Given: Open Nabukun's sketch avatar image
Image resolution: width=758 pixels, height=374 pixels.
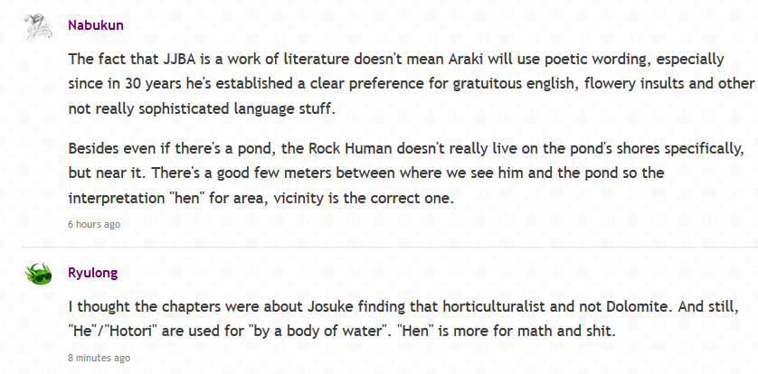Looking at the screenshot, I should tap(38, 27).
